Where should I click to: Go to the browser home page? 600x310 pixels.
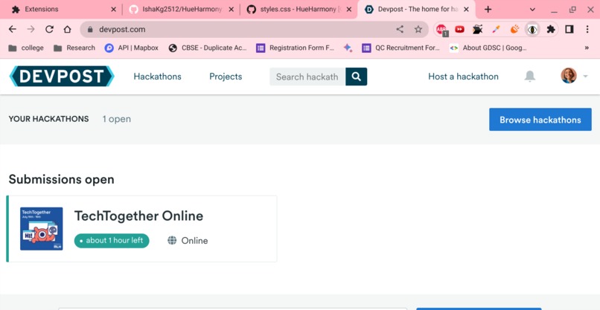pos(67,30)
